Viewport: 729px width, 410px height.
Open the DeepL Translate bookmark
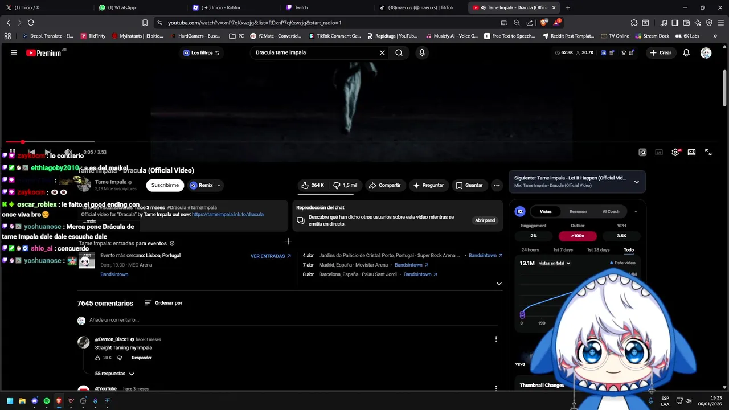tap(48, 36)
